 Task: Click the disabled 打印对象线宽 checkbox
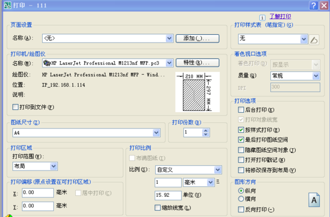coord(241,119)
